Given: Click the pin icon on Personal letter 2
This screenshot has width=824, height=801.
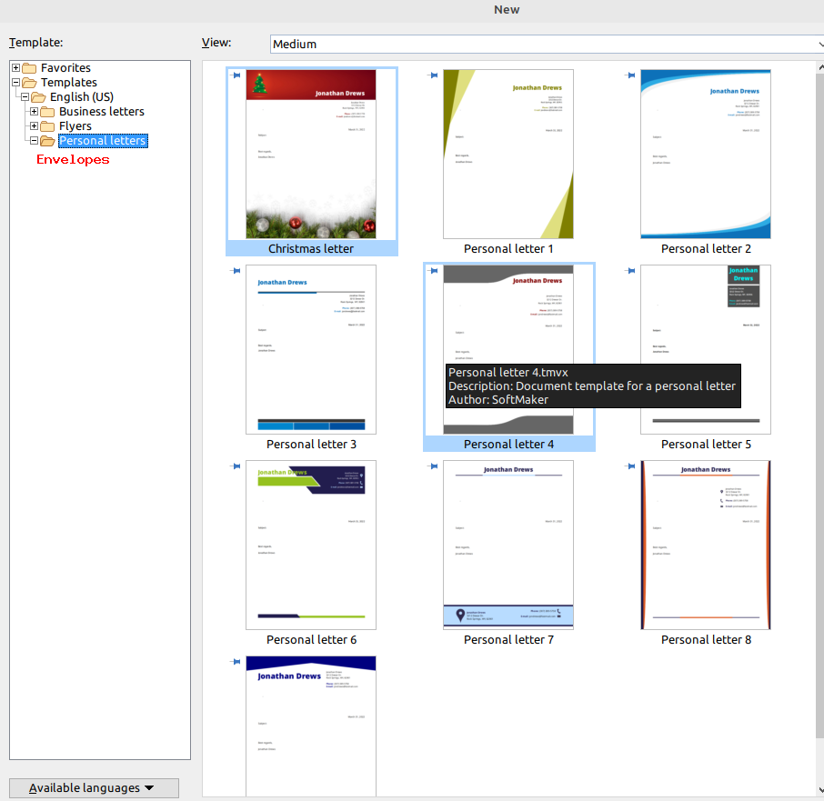Looking at the screenshot, I should 630,75.
